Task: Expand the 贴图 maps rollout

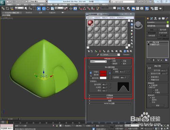Action: (110, 101)
